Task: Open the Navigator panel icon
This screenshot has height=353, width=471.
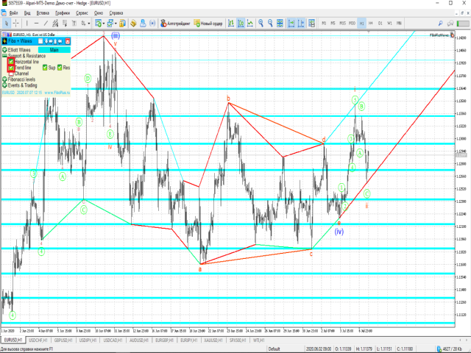Action: [133, 23]
